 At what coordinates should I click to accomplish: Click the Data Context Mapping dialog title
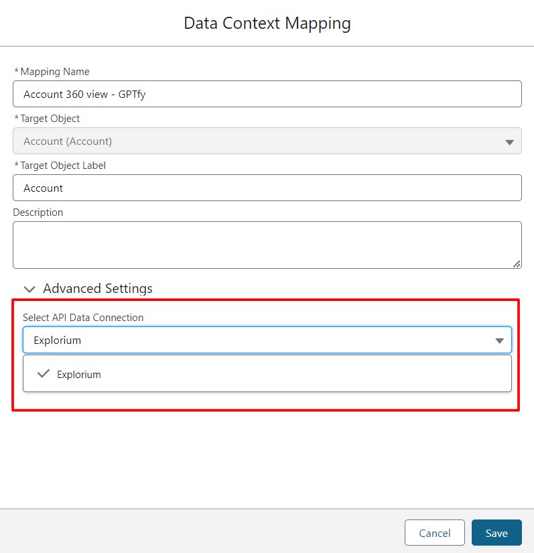click(x=267, y=23)
